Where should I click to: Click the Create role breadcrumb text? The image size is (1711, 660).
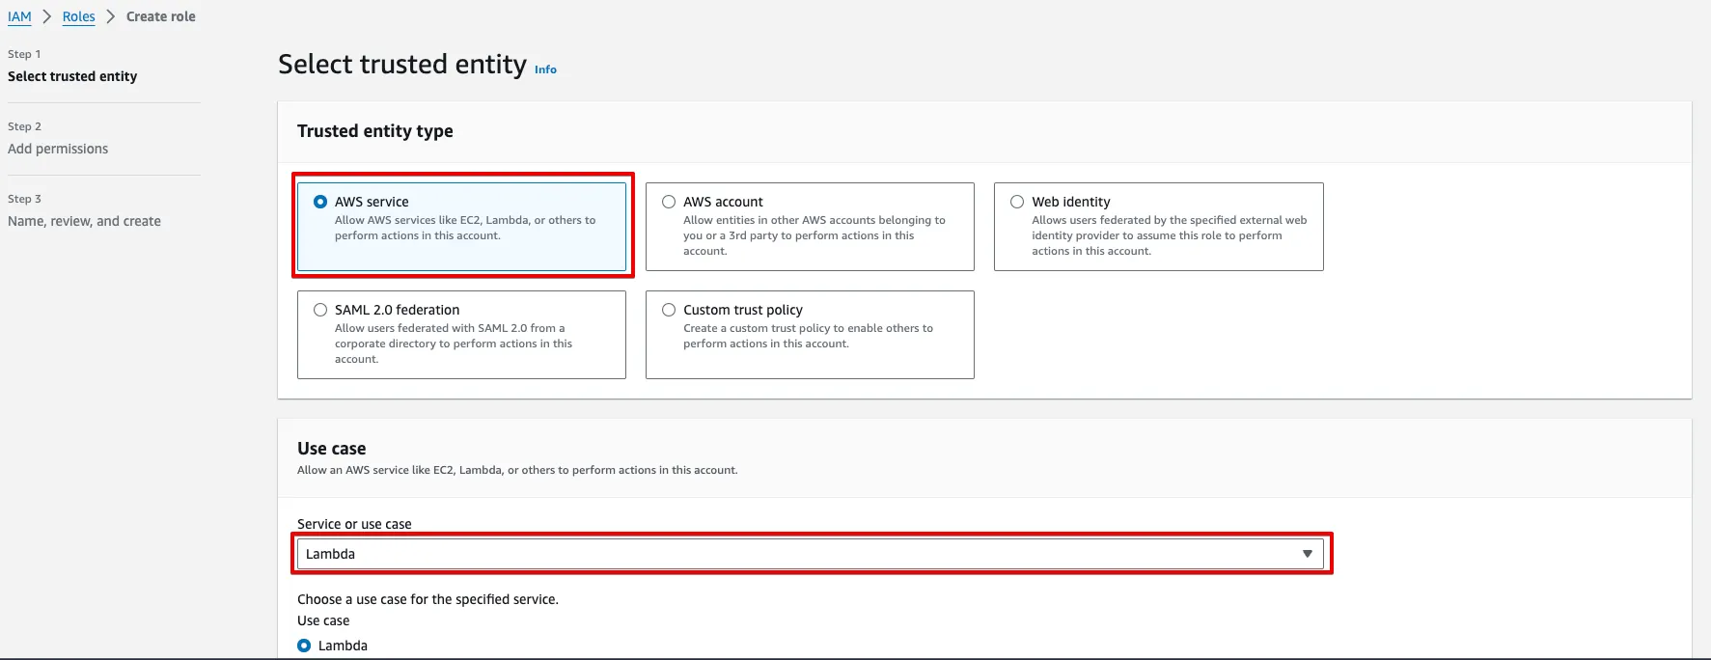pos(161,16)
